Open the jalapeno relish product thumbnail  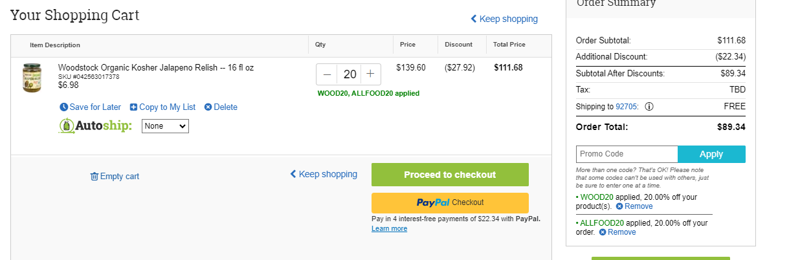(32, 78)
